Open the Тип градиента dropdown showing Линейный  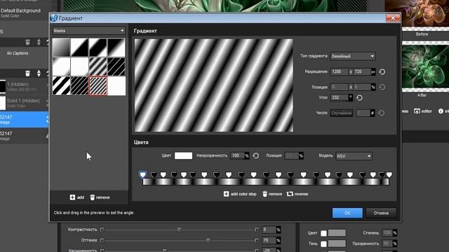click(x=353, y=56)
